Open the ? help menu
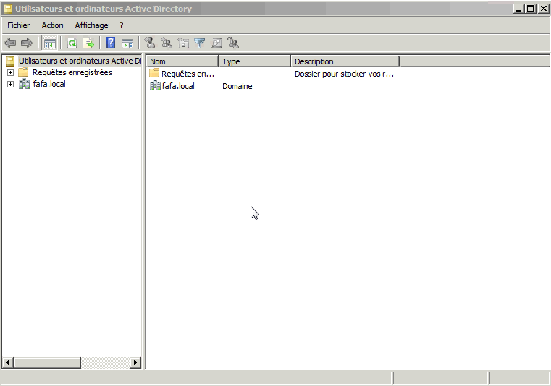551x386 pixels. point(122,25)
